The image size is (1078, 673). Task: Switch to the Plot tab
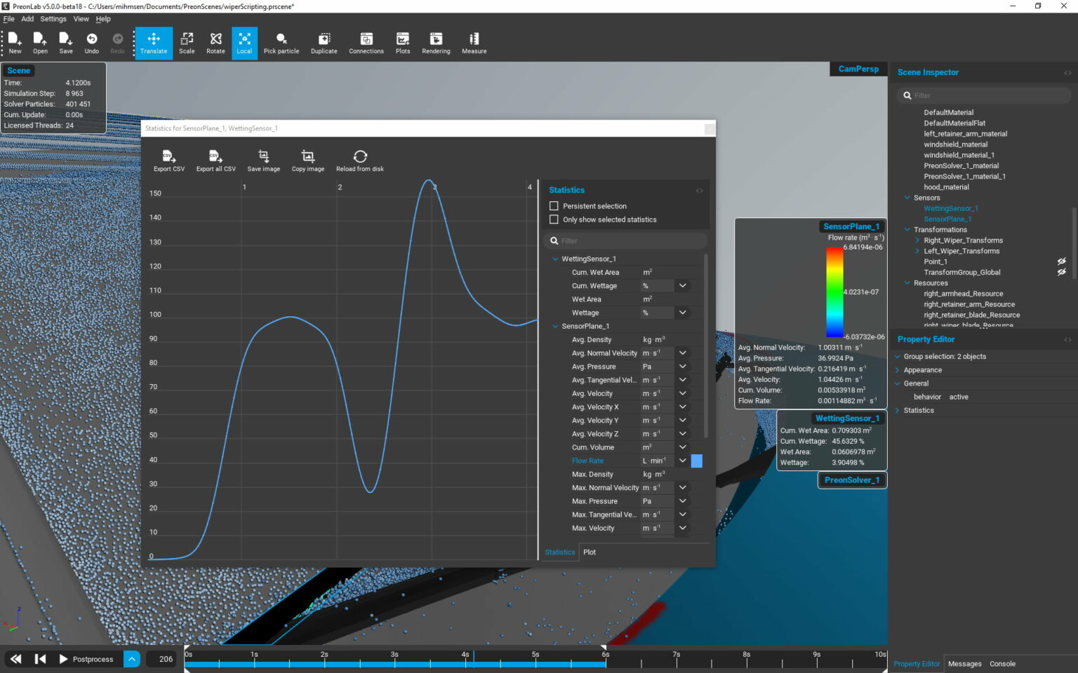(590, 552)
